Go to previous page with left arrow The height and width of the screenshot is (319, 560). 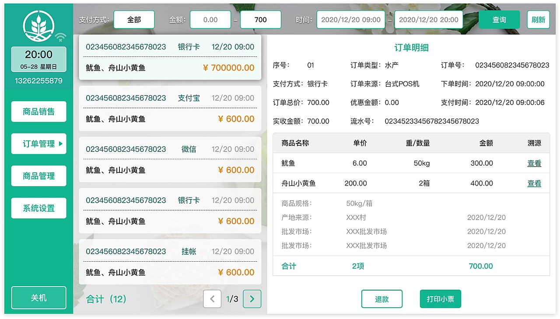pos(212,299)
